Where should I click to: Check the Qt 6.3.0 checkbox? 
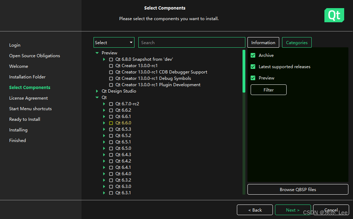pos(111,187)
